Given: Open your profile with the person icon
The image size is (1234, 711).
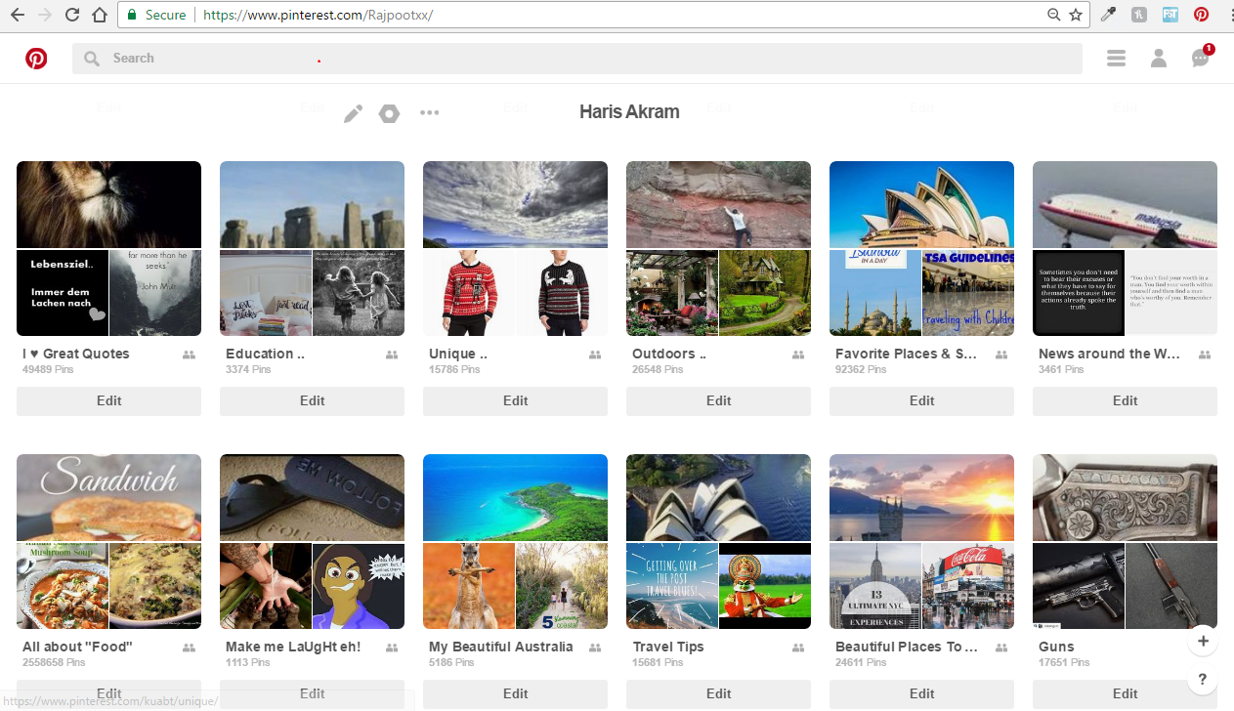Looking at the screenshot, I should point(1159,59).
